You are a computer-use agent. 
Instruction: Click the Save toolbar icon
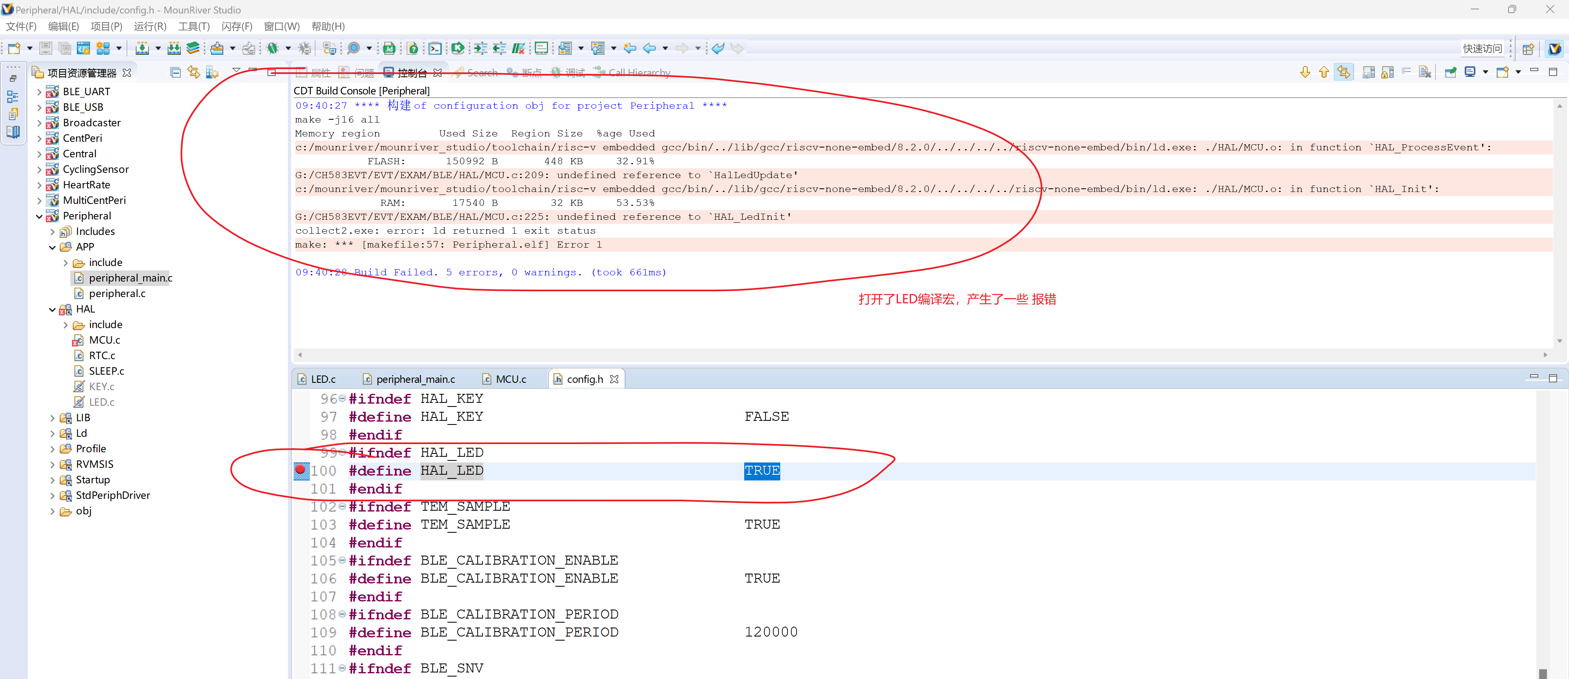point(45,48)
